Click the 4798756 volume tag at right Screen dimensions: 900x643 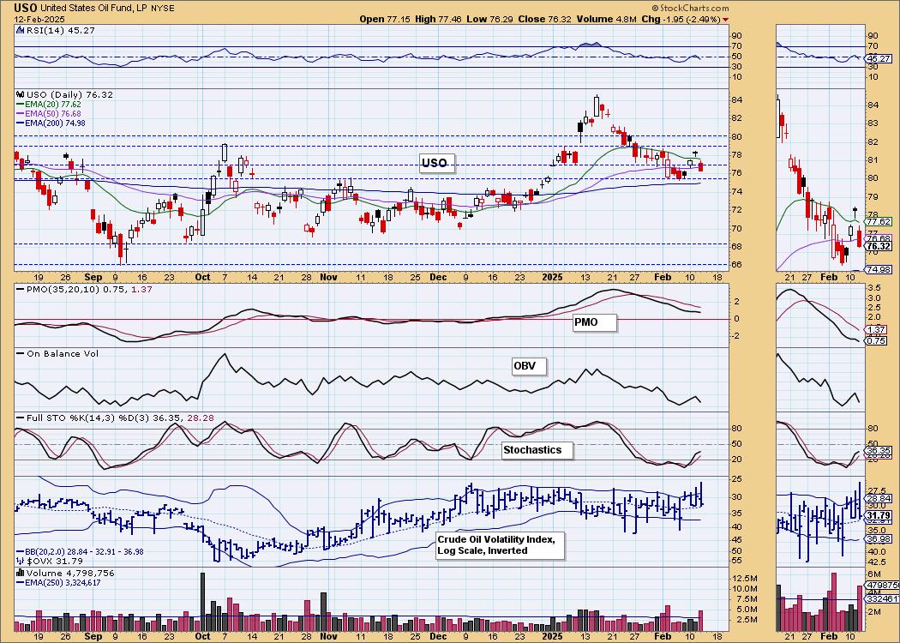[882, 585]
